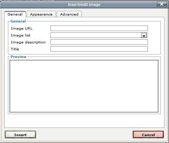Viewport: 169px width, 143px height.
Task: Click the blue General fieldset legend
Action: pyautogui.click(x=18, y=21)
